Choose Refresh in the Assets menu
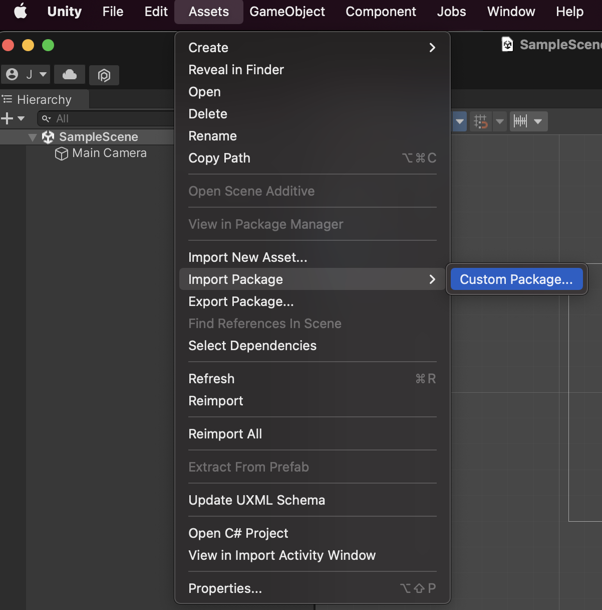 312,379
